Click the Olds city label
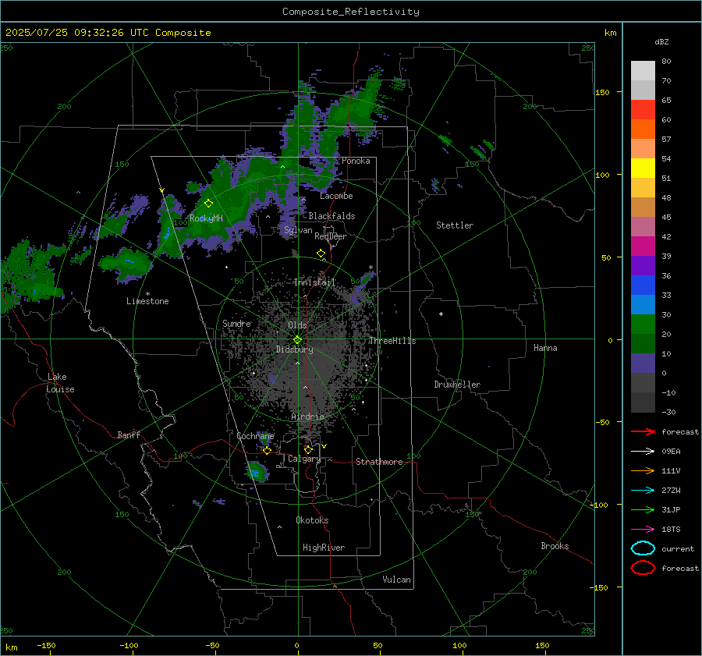The image size is (702, 656). click(x=297, y=325)
